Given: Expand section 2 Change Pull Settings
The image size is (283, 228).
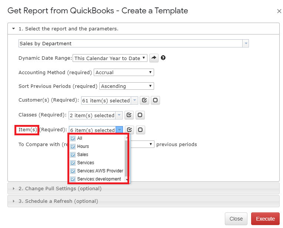Looking at the screenshot, I should 143,188.
